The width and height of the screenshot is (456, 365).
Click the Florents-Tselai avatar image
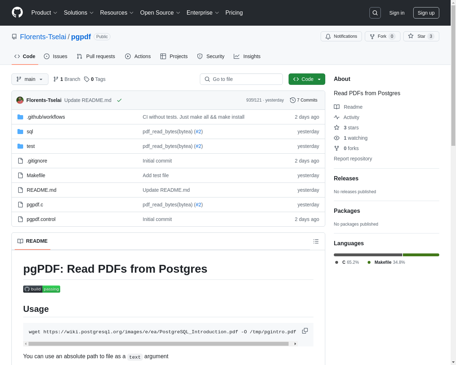tap(20, 100)
